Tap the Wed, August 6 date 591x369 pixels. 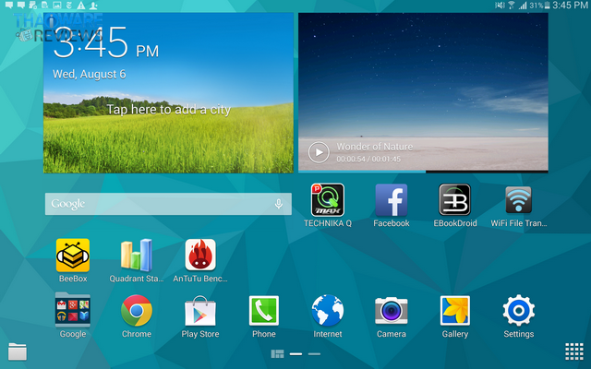(x=90, y=74)
